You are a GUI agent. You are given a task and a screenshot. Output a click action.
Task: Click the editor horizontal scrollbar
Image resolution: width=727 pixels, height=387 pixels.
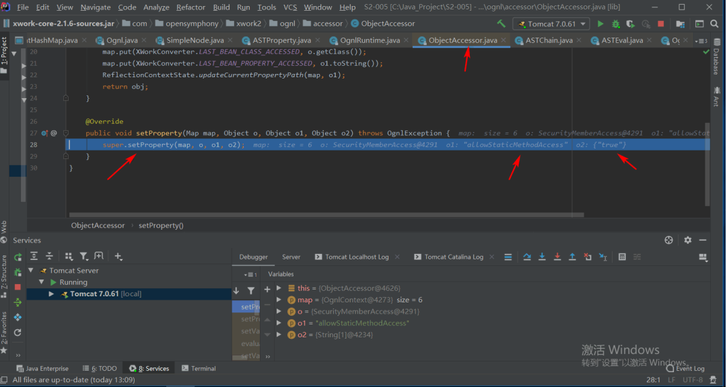pyautogui.click(x=326, y=215)
